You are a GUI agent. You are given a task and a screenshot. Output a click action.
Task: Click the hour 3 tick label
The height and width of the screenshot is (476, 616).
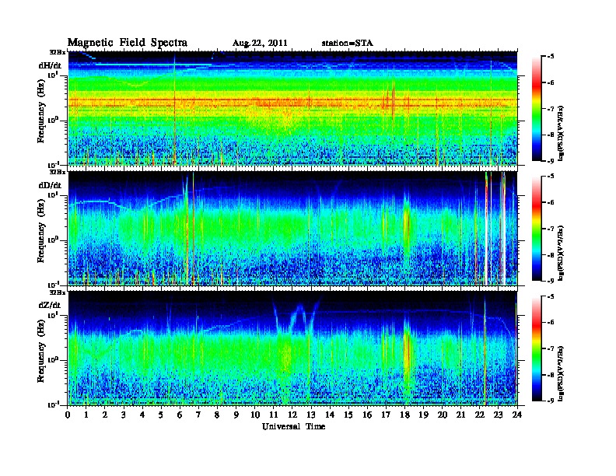tap(124, 415)
